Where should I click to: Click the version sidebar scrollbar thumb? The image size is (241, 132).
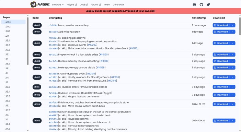pyautogui.click(x=28, y=41)
